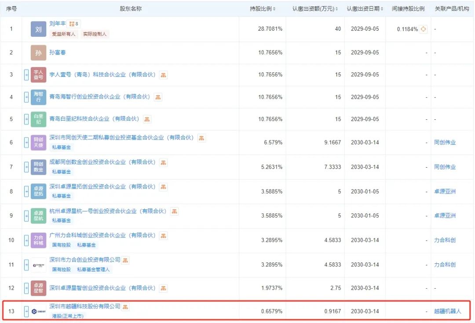Expand row 12 深圳卓源星智 shareholder details
Screen dimensions: 475x323
point(26,288)
